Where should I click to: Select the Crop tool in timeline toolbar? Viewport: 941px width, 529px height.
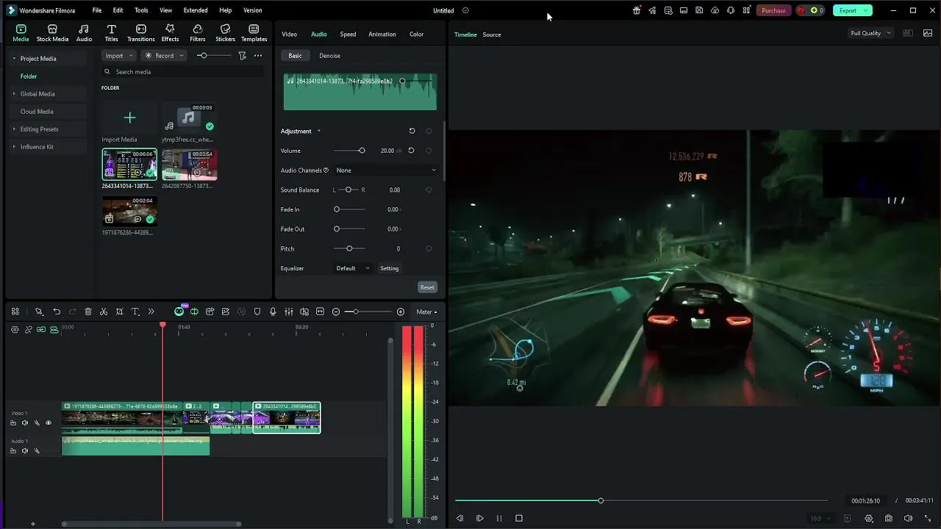(x=119, y=312)
